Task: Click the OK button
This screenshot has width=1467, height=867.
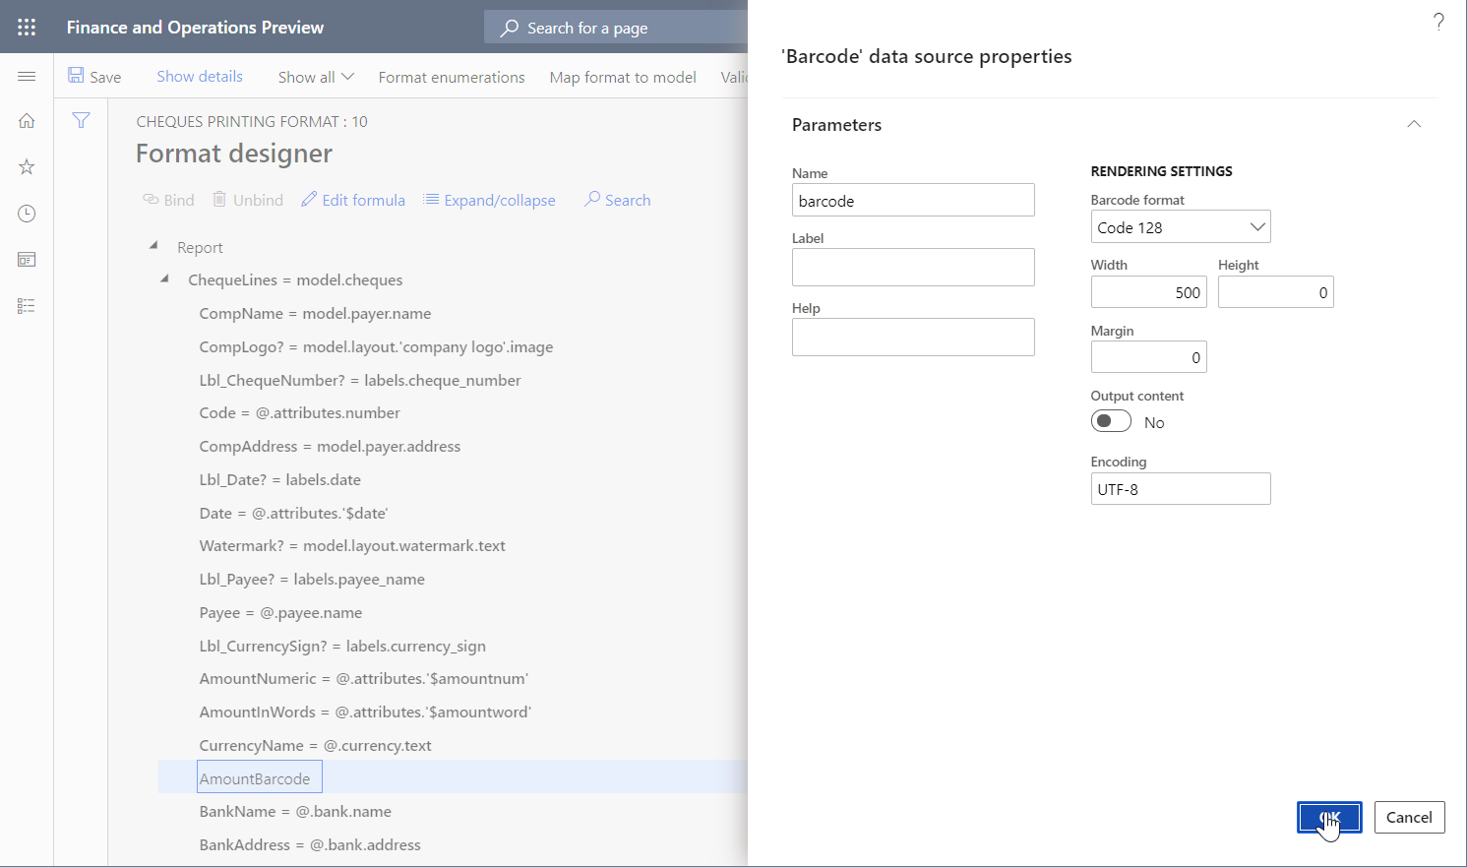Action: click(x=1329, y=817)
